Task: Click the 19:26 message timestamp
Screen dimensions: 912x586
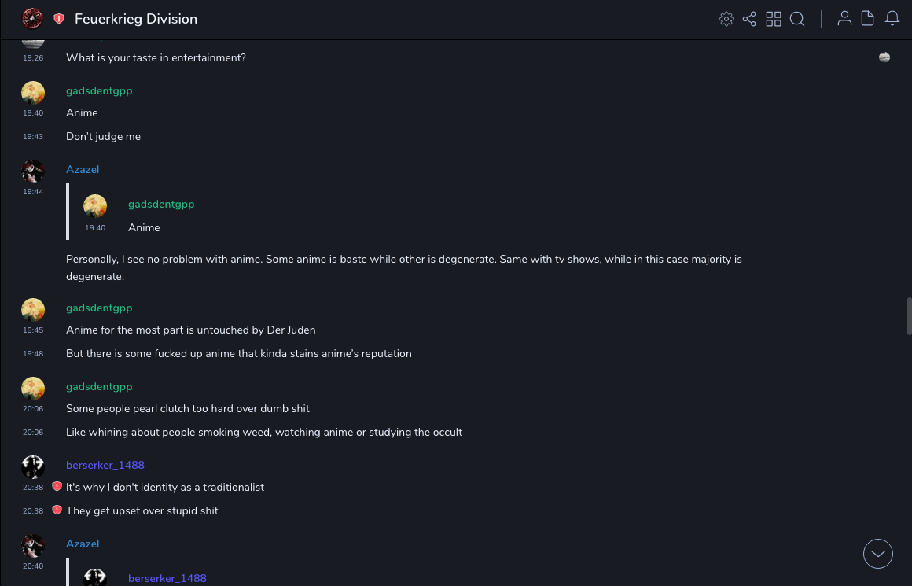Action: [33, 58]
